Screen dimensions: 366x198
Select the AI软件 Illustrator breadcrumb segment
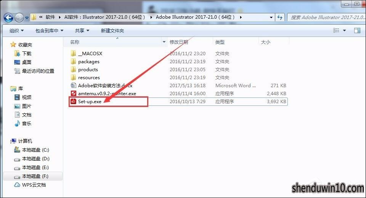pyautogui.click(x=104, y=17)
